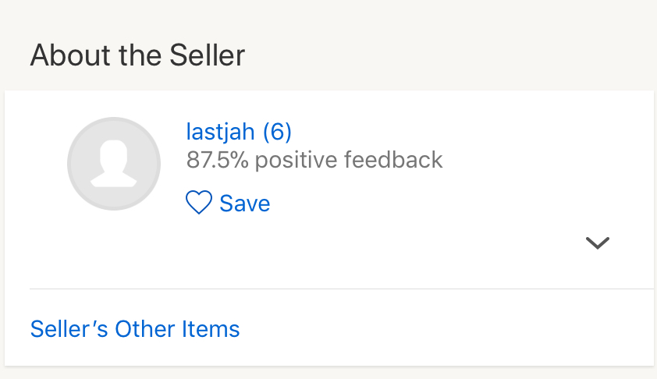This screenshot has height=379, width=657.
Task: Tap the gray profile silhouette thumbnail
Action: [x=114, y=164]
